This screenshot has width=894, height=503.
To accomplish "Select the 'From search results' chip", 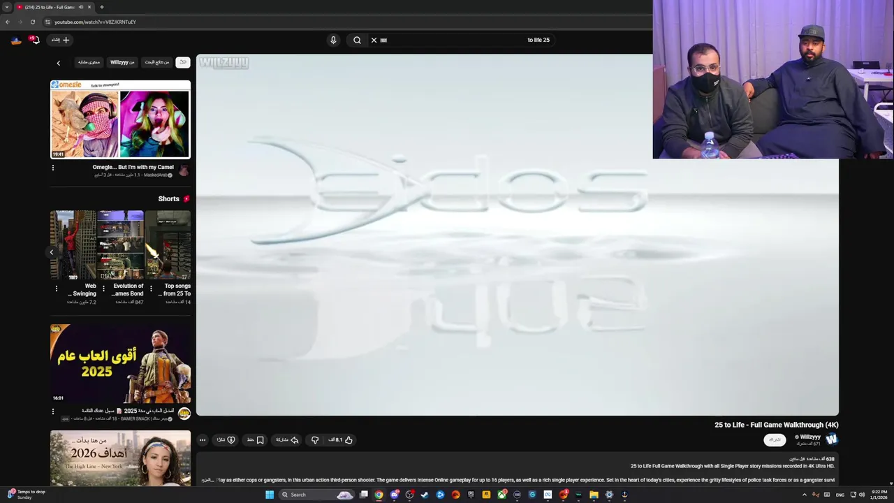I will (x=157, y=62).
